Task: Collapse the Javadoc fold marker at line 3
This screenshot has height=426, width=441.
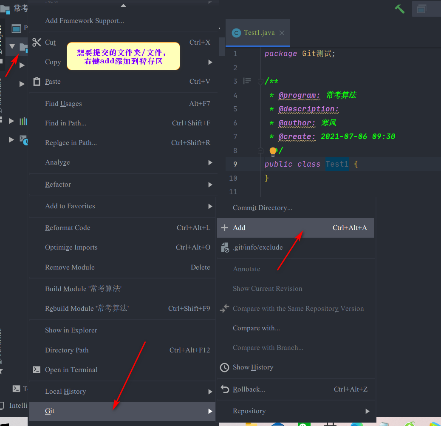Action: coord(260,82)
